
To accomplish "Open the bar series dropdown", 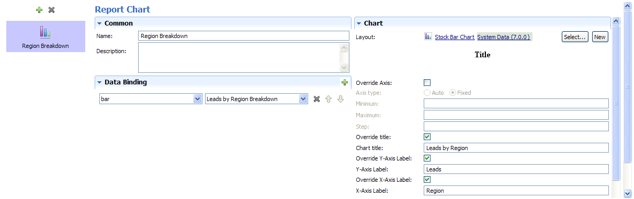I will pyautogui.click(x=197, y=99).
